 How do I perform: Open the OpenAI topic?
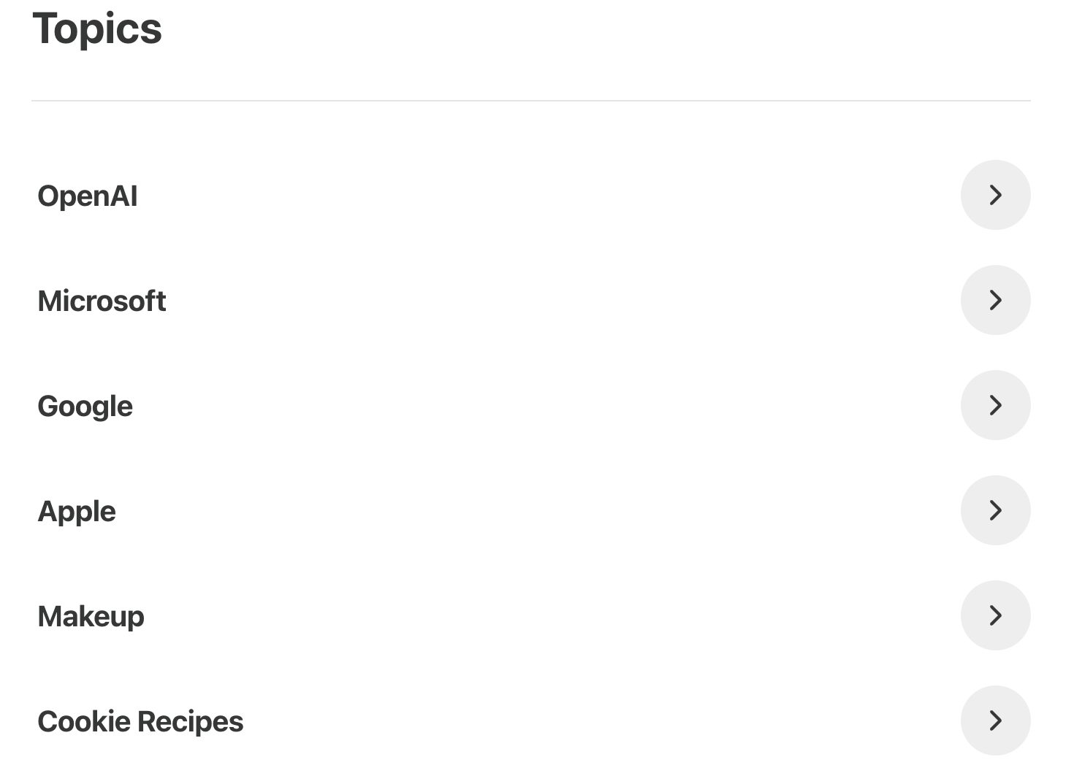pos(87,196)
